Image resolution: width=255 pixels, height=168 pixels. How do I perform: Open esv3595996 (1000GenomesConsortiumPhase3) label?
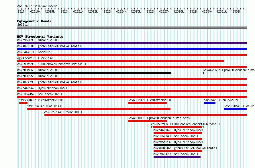[x=52, y=64]
